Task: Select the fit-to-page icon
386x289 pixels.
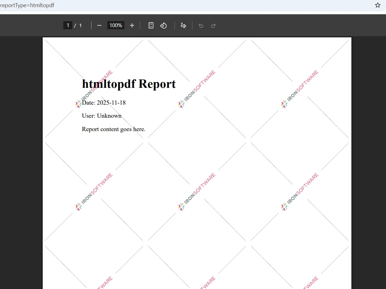Action: pos(151,25)
